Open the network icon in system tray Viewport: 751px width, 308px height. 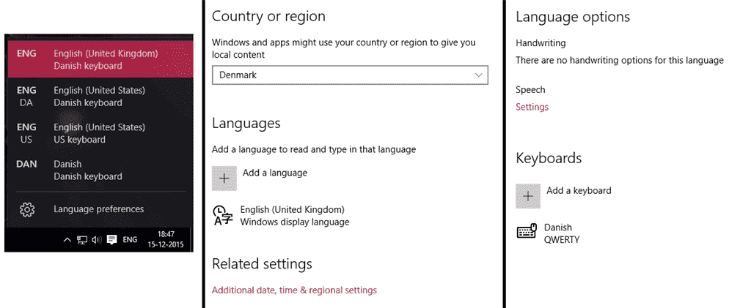[x=82, y=240]
